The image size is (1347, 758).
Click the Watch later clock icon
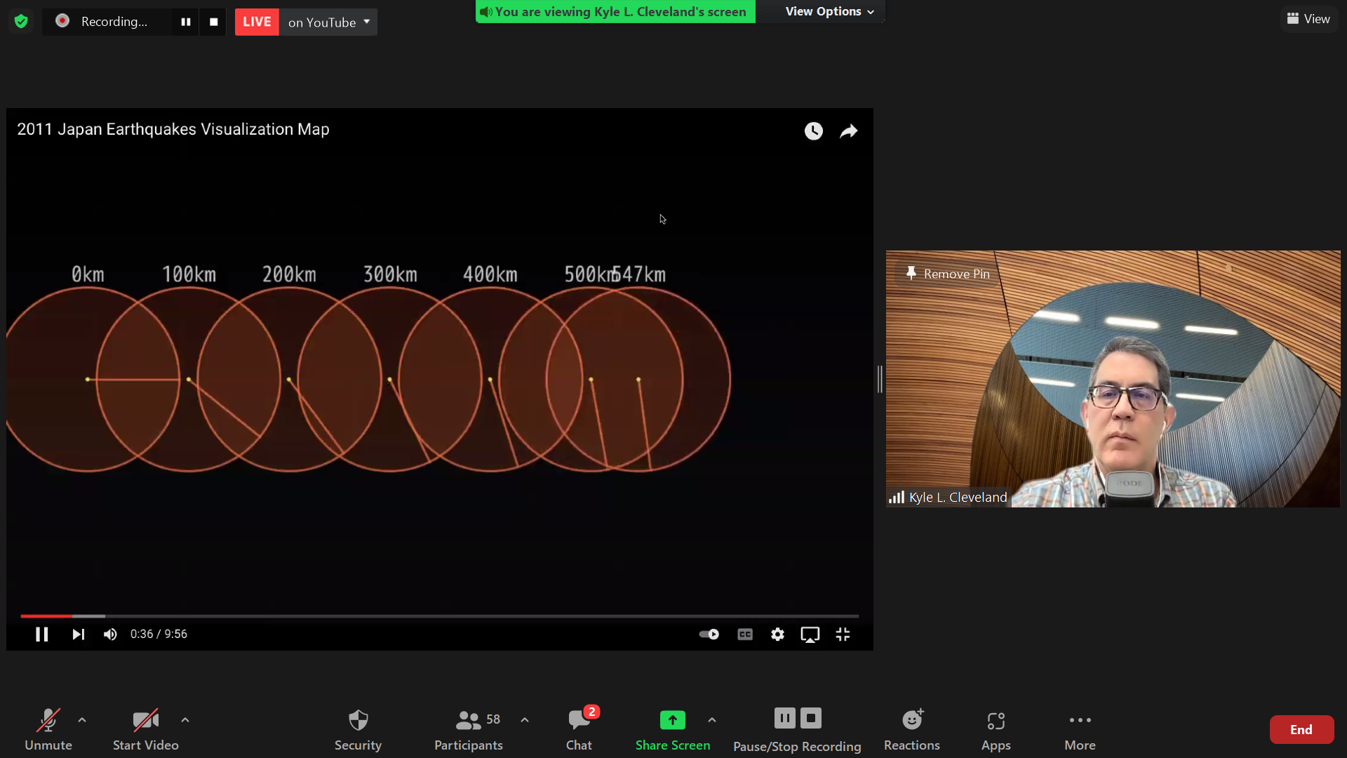(x=813, y=131)
